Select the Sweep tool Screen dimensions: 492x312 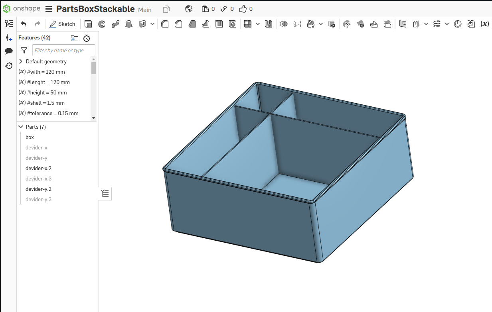115,24
